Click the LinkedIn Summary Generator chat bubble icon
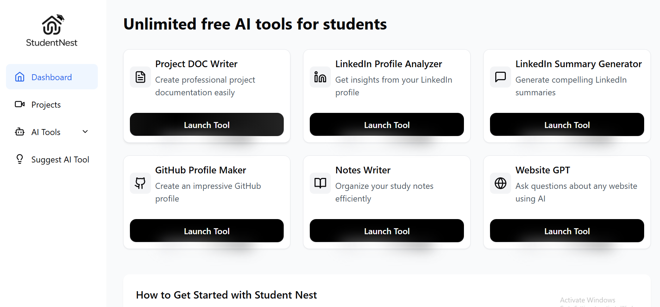This screenshot has height=307, width=660. point(500,77)
